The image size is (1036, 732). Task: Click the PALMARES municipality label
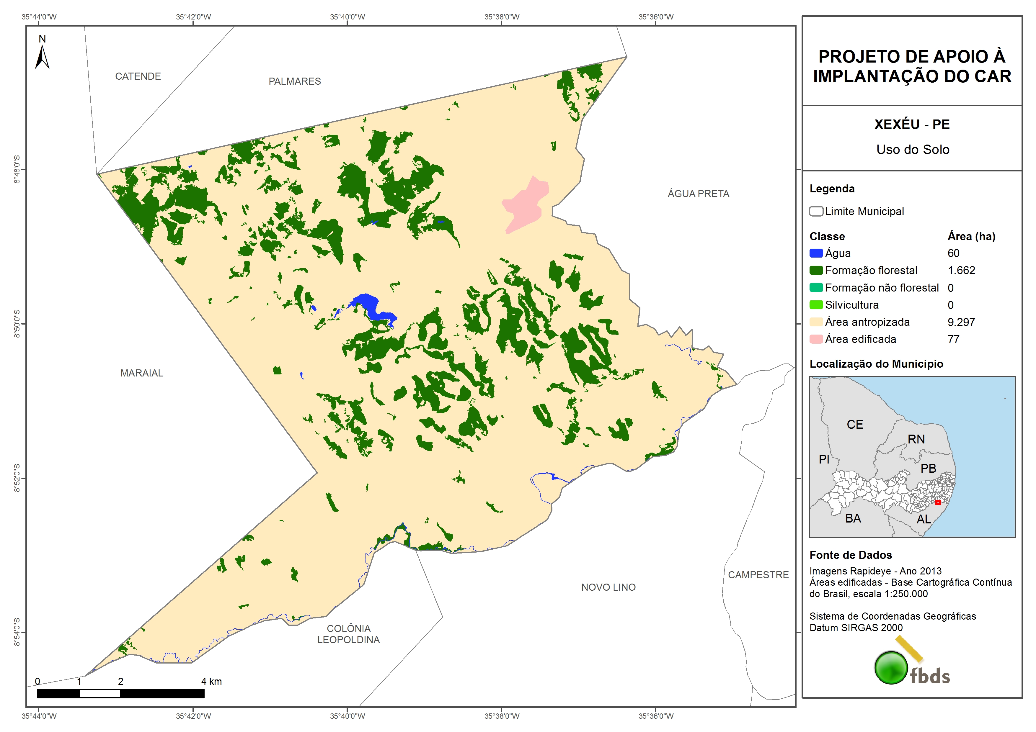(x=295, y=81)
